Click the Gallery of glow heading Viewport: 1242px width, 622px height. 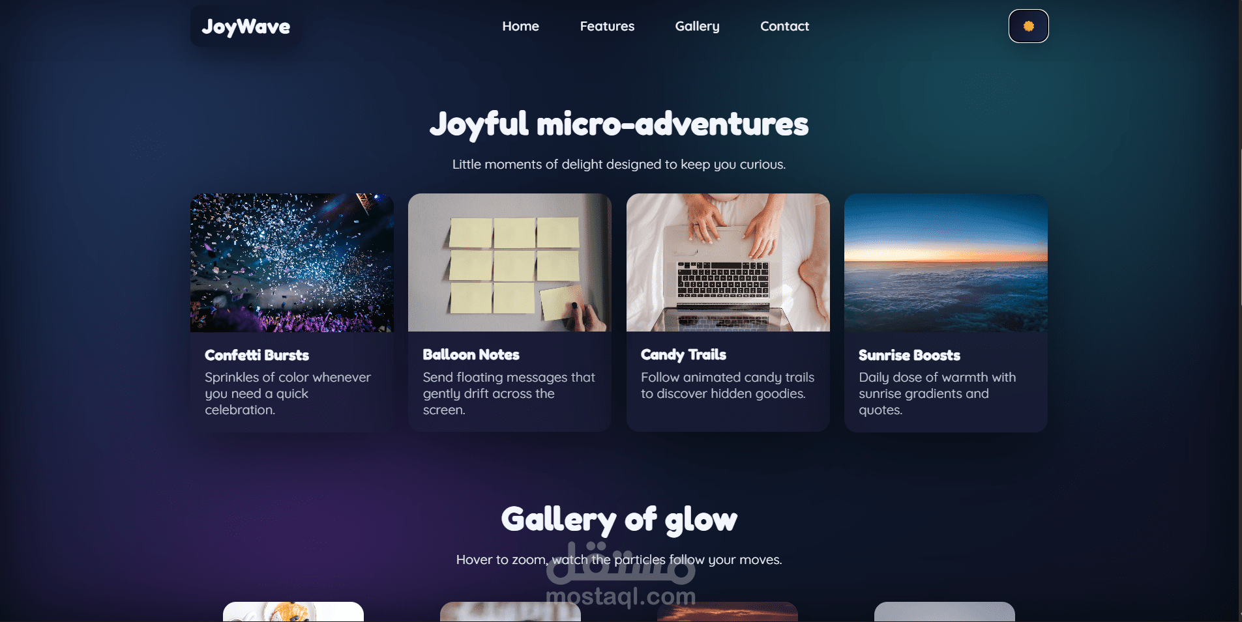coord(619,520)
